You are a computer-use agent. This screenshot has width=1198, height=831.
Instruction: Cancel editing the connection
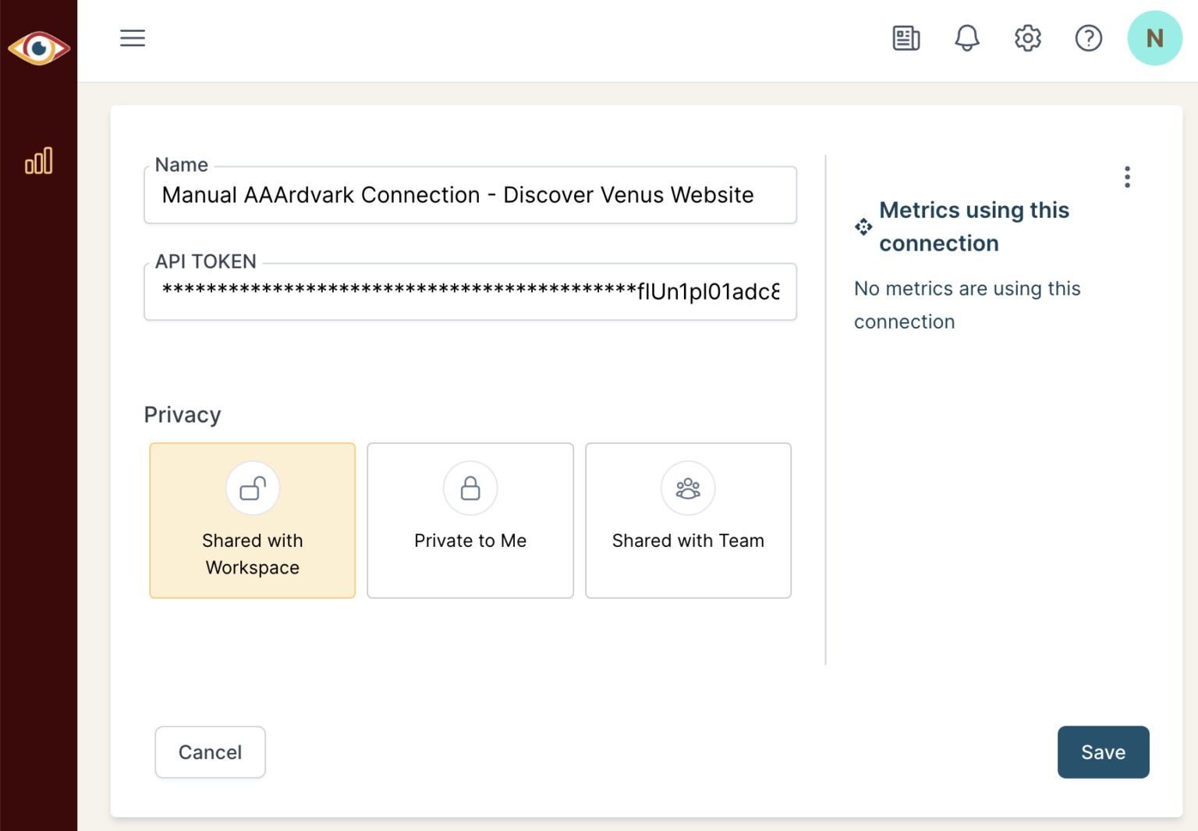pos(210,752)
